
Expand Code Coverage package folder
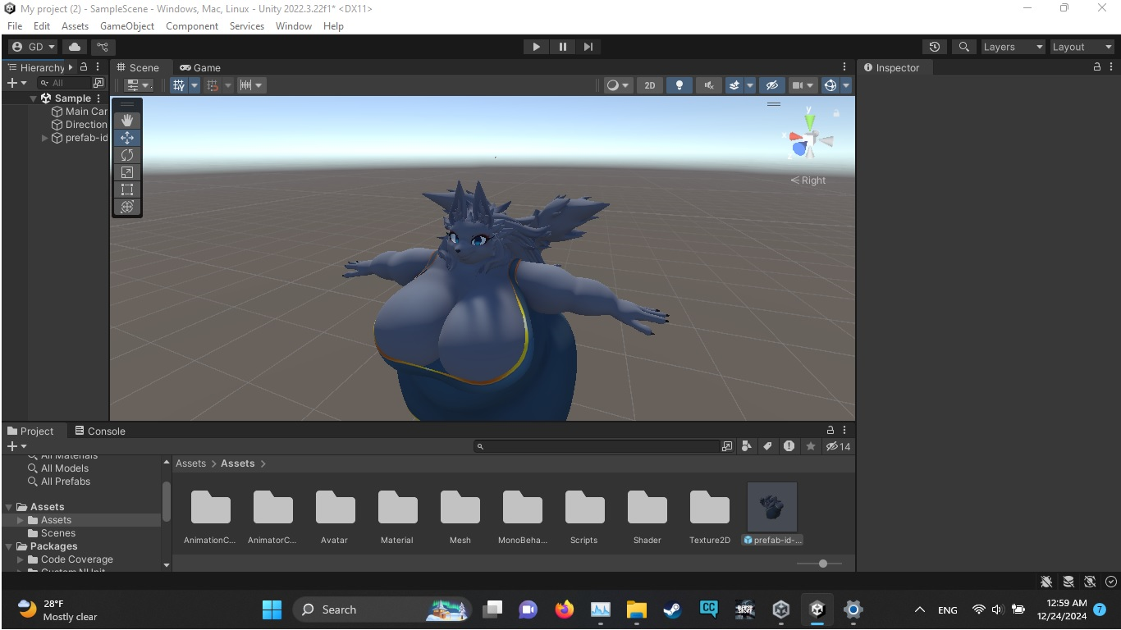21,559
